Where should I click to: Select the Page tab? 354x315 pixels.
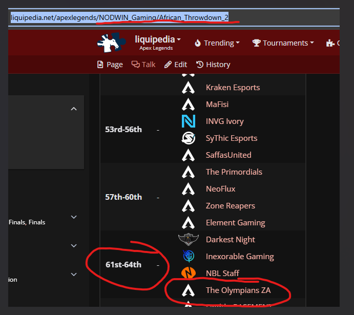tap(110, 65)
